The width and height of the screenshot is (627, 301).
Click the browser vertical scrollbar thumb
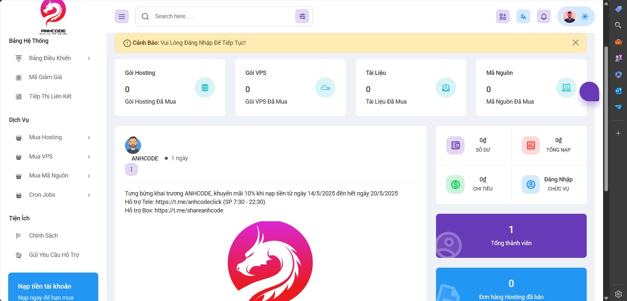[606, 119]
